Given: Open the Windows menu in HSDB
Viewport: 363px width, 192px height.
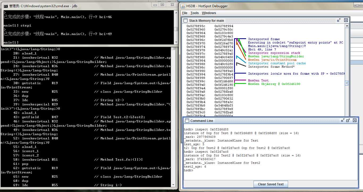Looking at the screenshot, I should point(209,13).
